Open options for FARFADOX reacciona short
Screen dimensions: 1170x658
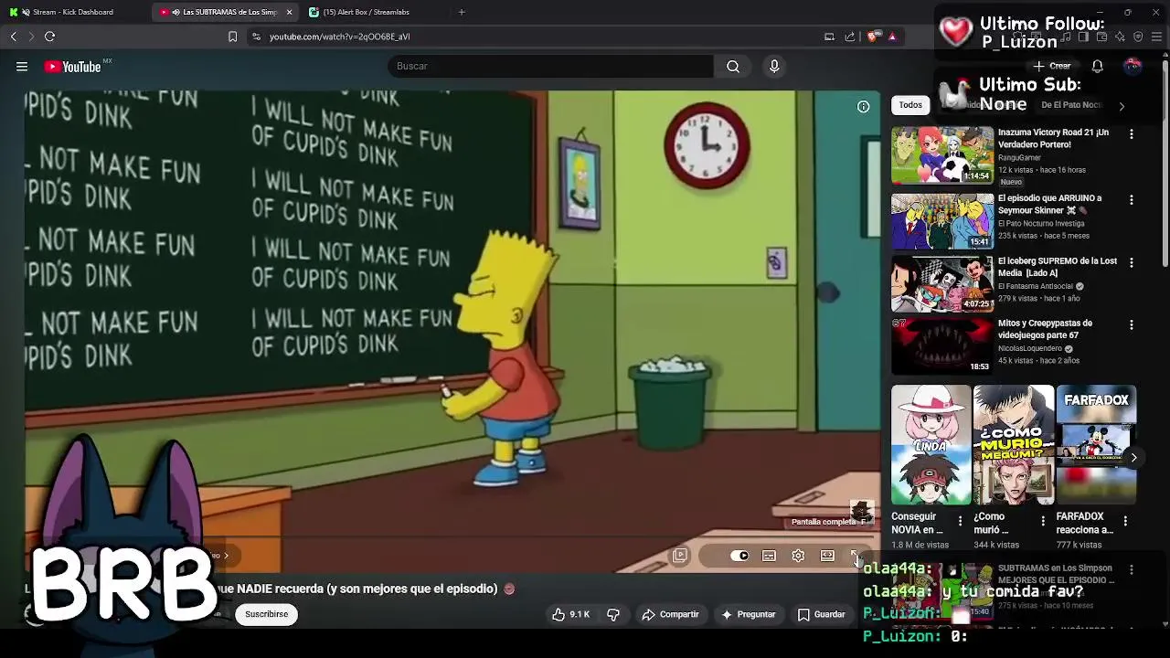tap(1125, 521)
